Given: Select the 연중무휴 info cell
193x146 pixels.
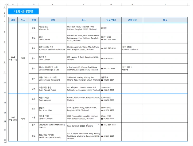Looking at the screenshot, I should coord(111,78).
